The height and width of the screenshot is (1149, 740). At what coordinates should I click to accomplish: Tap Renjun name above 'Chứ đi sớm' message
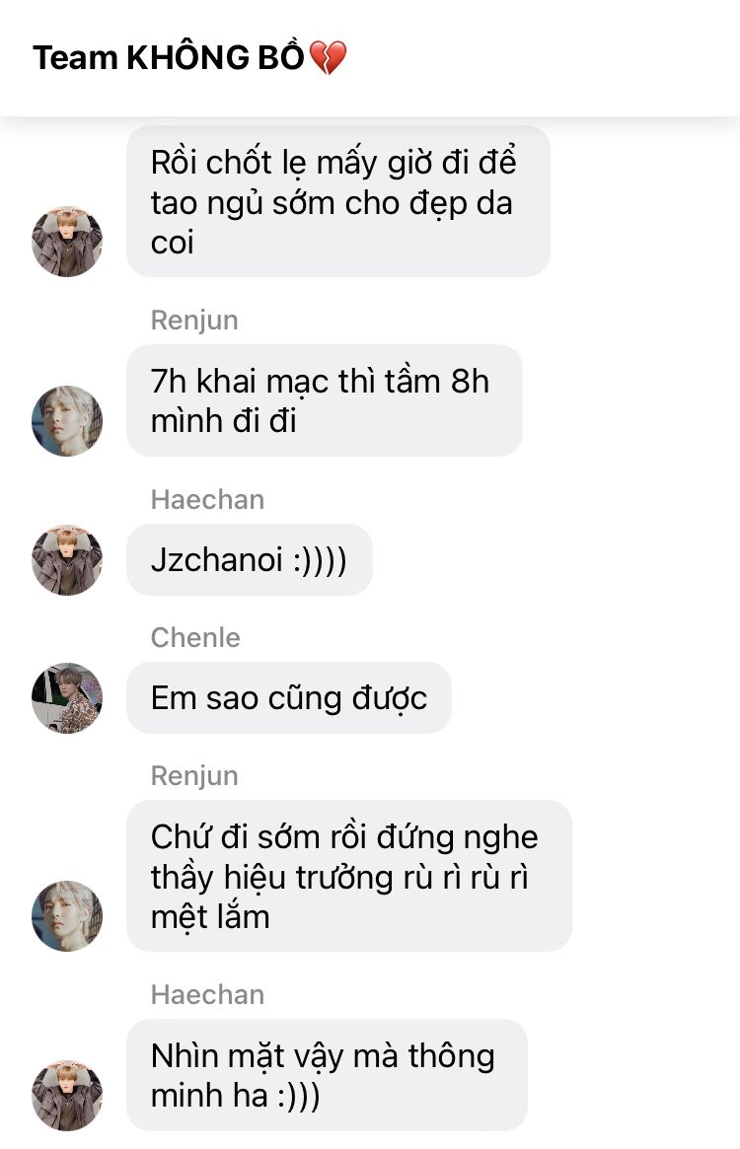pos(194,776)
